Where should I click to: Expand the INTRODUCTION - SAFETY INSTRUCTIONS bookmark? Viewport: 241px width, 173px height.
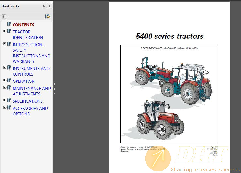5,44
